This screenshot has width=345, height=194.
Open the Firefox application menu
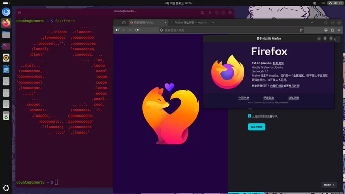339,30
